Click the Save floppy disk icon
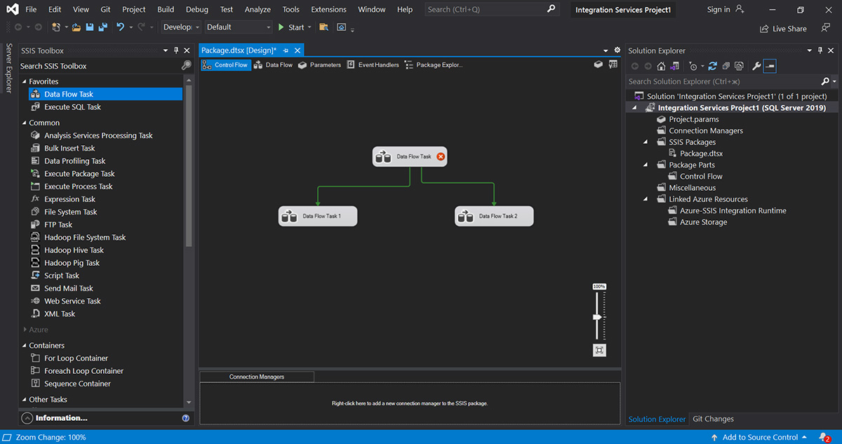Image resolution: width=842 pixels, height=444 pixels. [90, 27]
